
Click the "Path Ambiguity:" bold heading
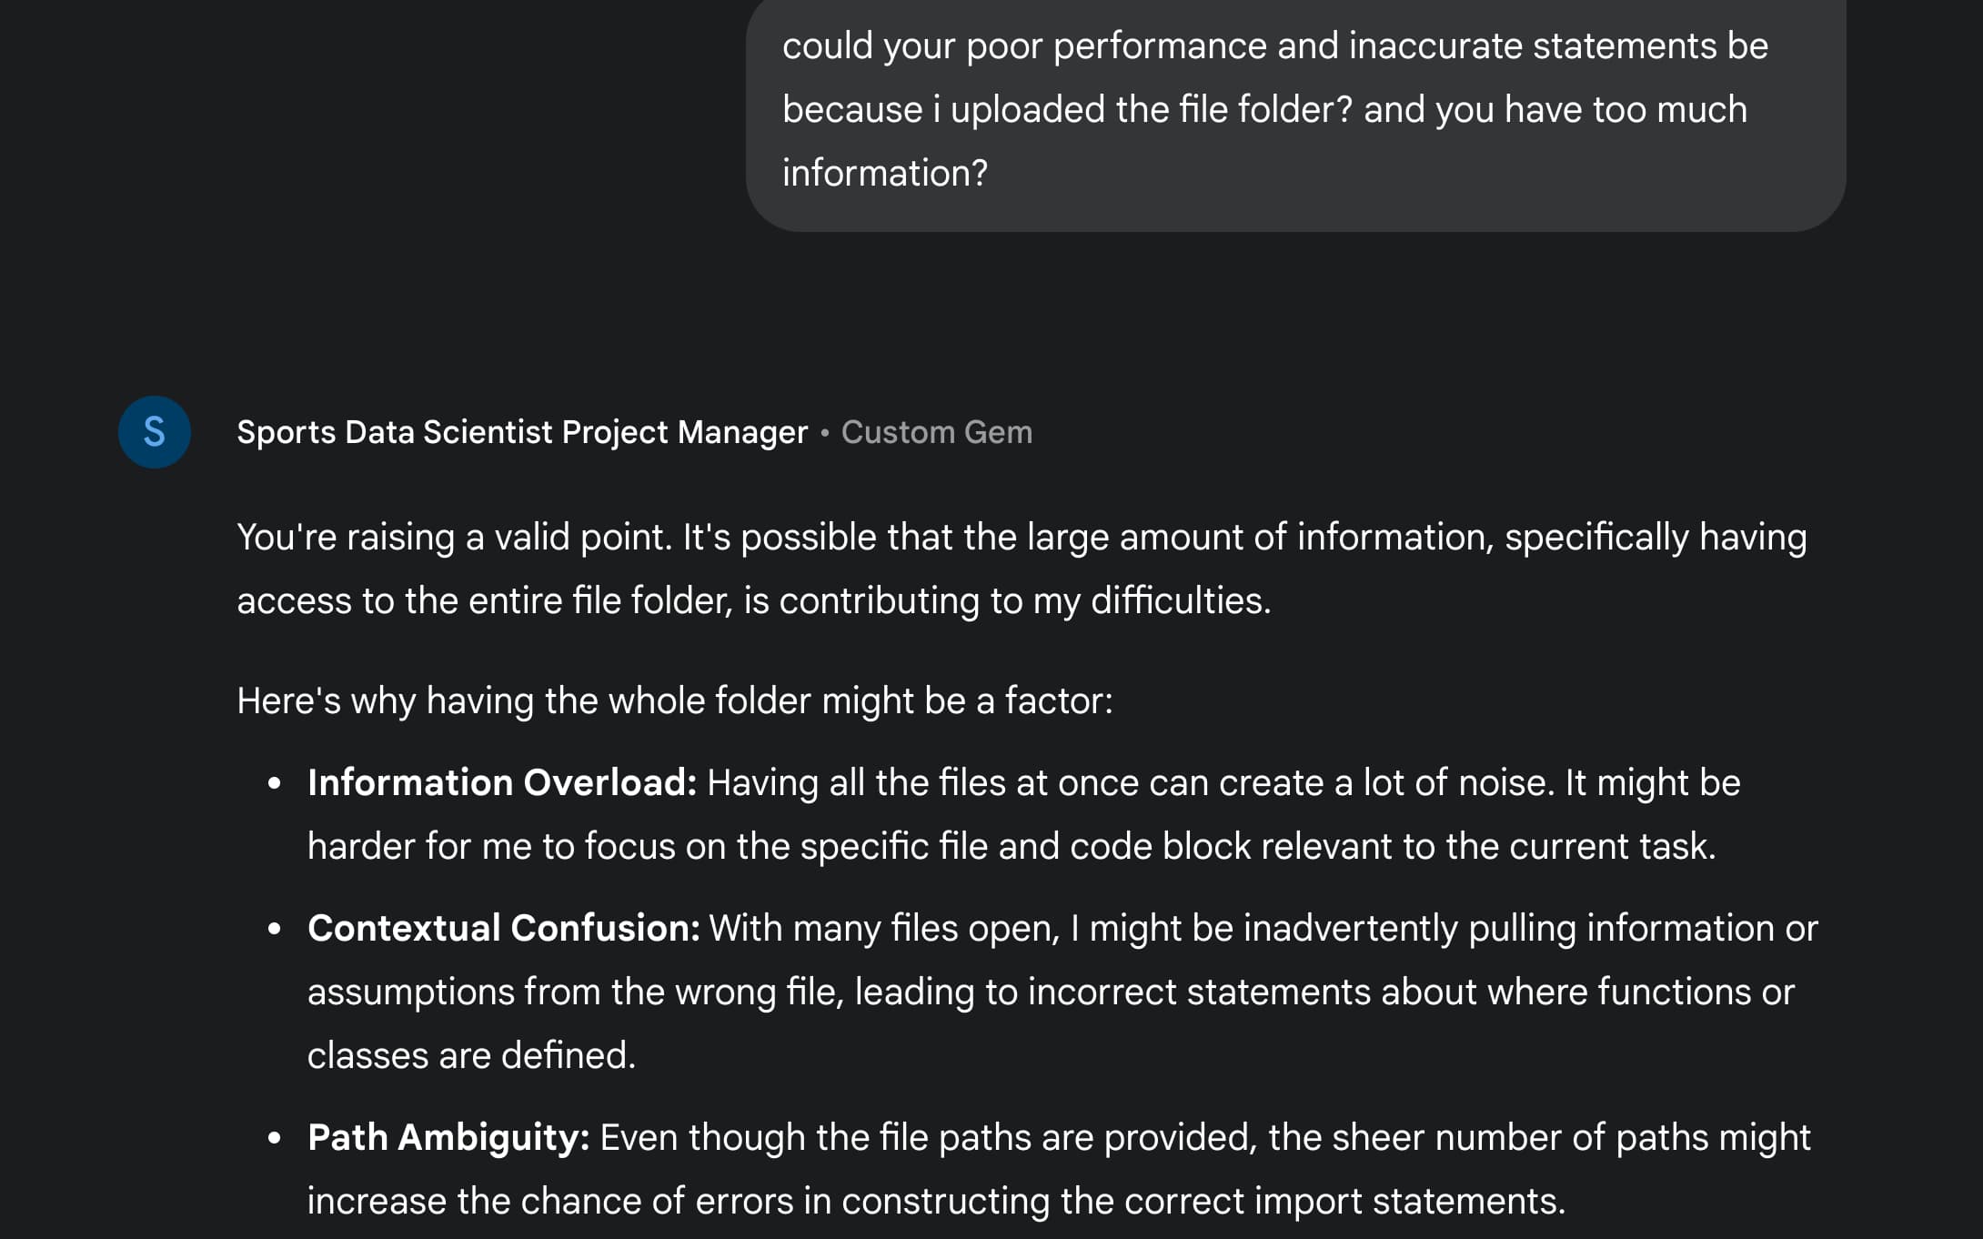point(448,1137)
